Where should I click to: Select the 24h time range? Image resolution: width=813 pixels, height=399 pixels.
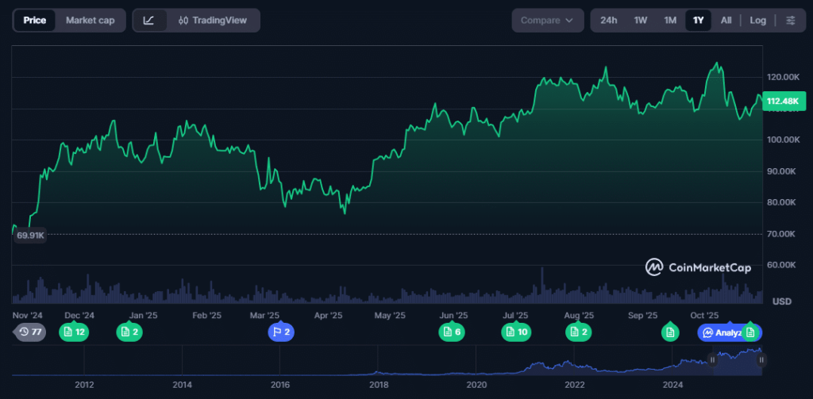[x=609, y=20]
